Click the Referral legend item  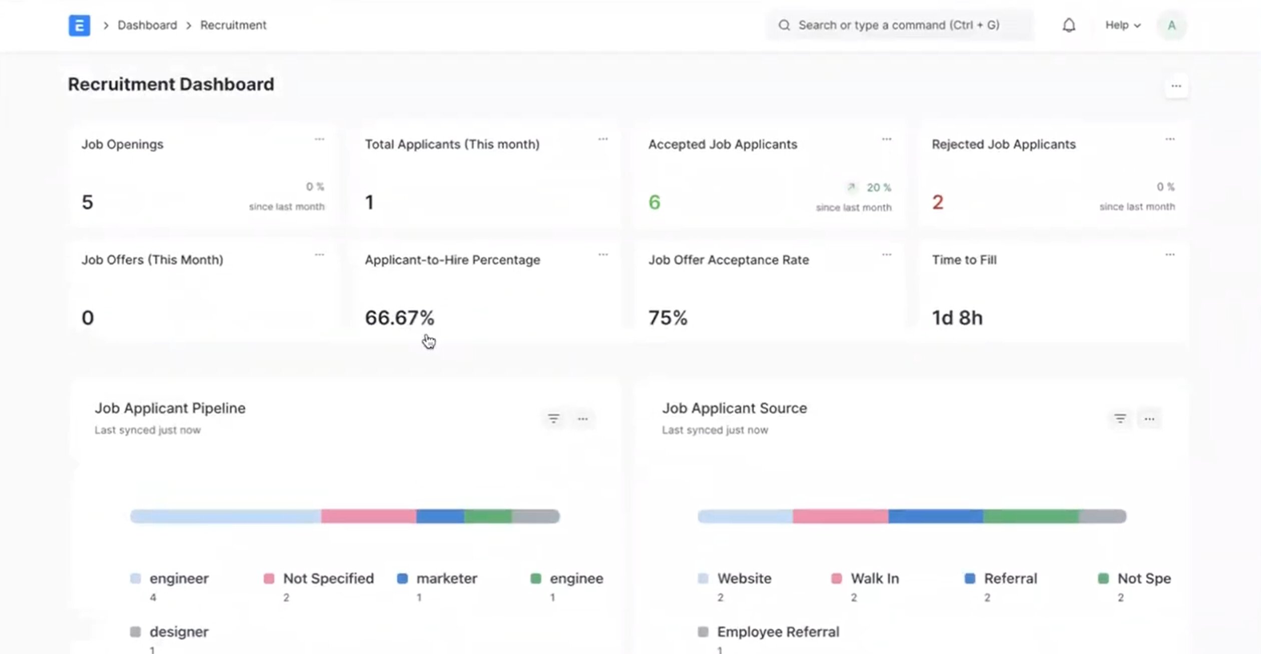[1010, 578]
